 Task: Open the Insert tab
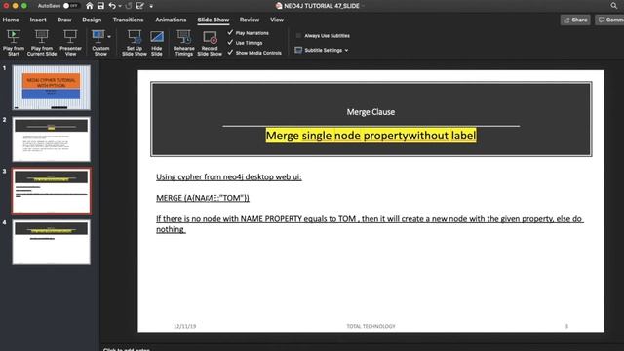(x=38, y=19)
